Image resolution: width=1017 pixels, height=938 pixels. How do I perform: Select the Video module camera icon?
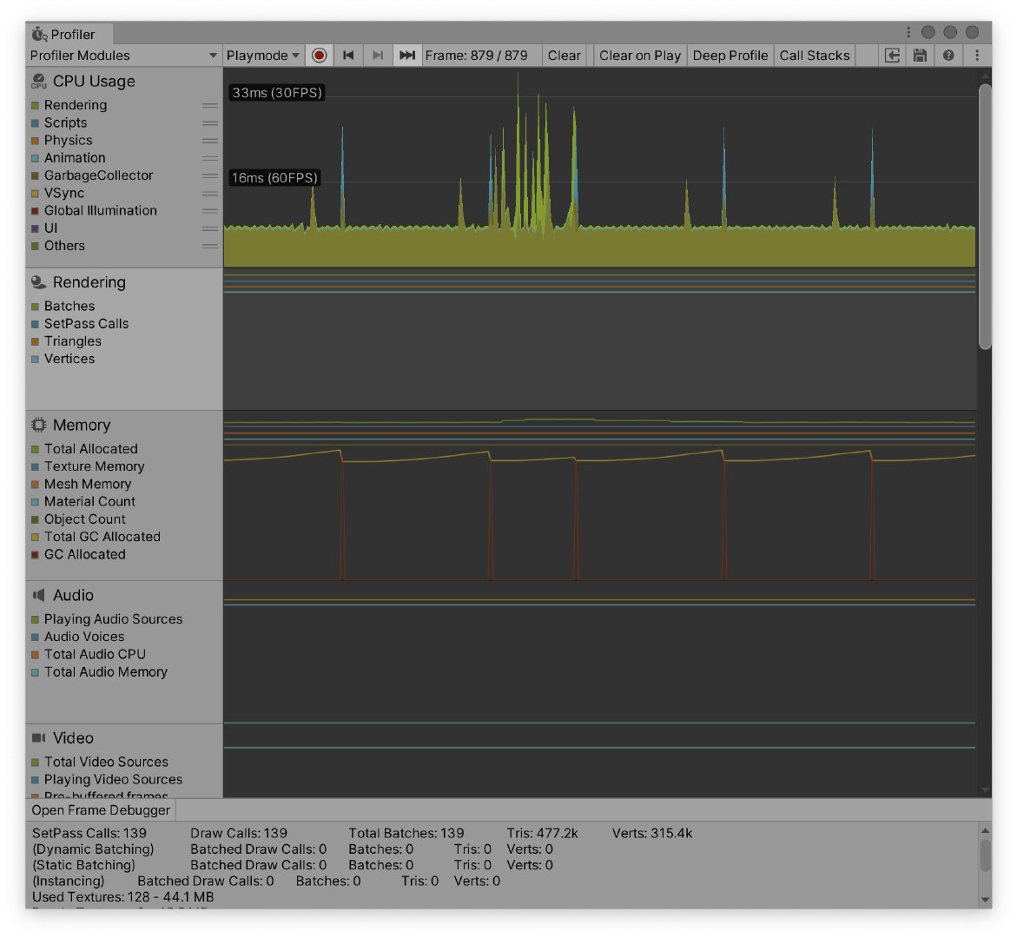point(39,737)
